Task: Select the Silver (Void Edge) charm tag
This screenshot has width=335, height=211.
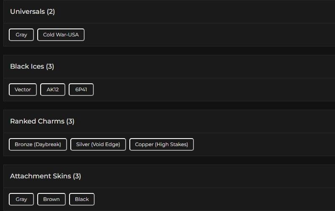Action: pos(98,144)
